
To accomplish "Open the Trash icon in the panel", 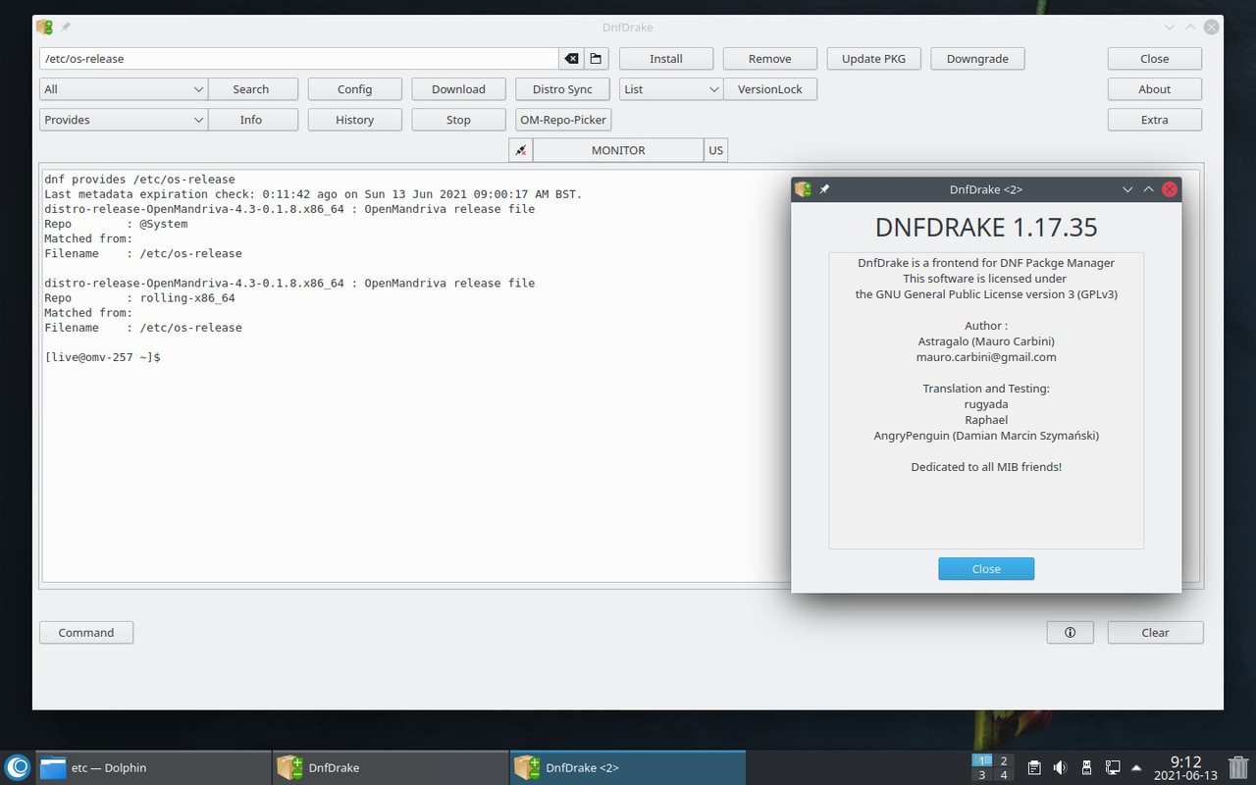I will pyautogui.click(x=1238, y=767).
